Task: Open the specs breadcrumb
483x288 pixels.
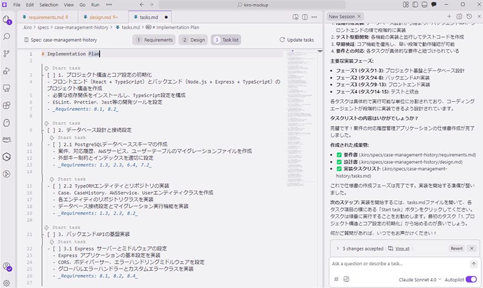Action: [43, 27]
